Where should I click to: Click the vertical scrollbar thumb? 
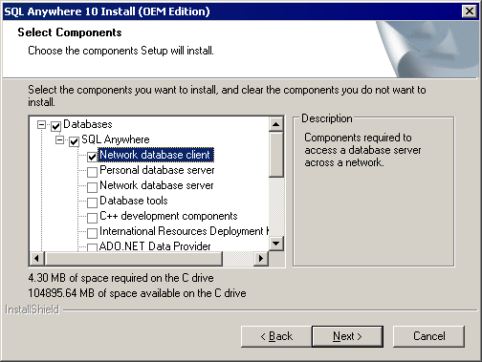[x=276, y=155]
